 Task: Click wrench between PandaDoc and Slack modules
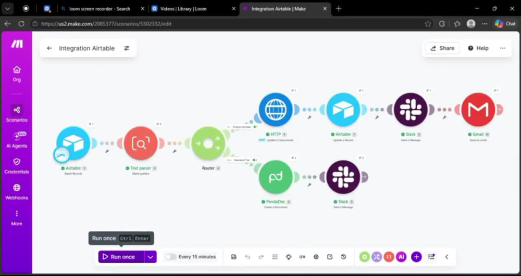click(309, 185)
